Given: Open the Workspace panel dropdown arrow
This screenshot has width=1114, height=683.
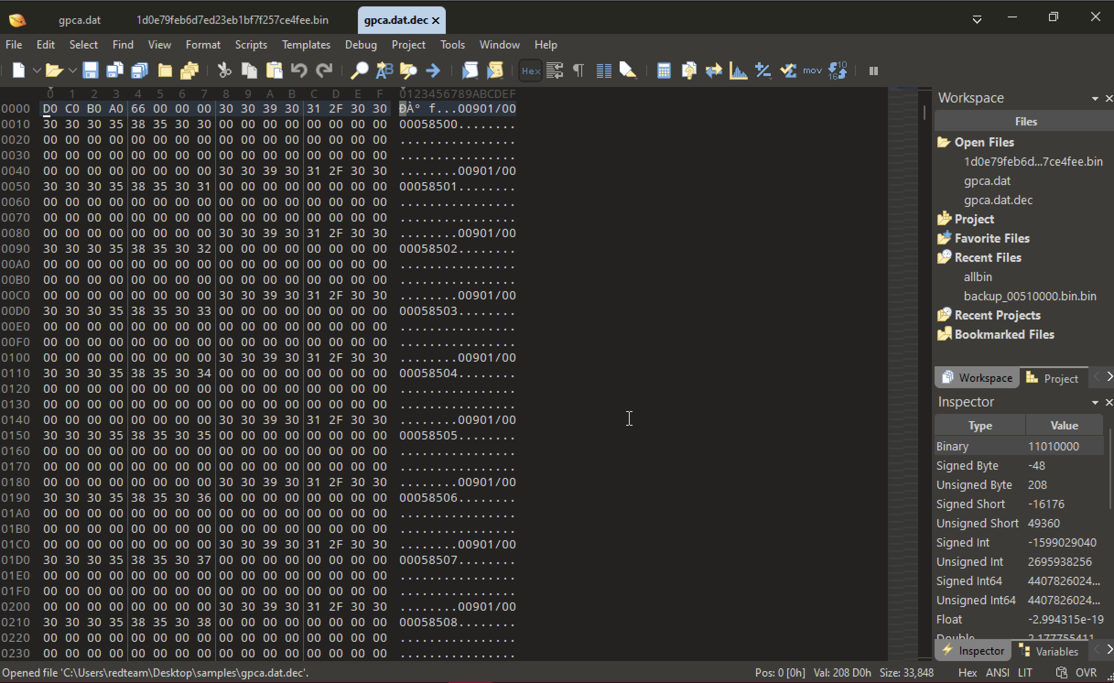Looking at the screenshot, I should (1095, 98).
